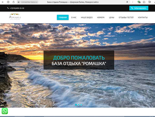155x117 pixels.
Task: Click the romashka-baza.ru address field
Action: [x=29, y=2]
